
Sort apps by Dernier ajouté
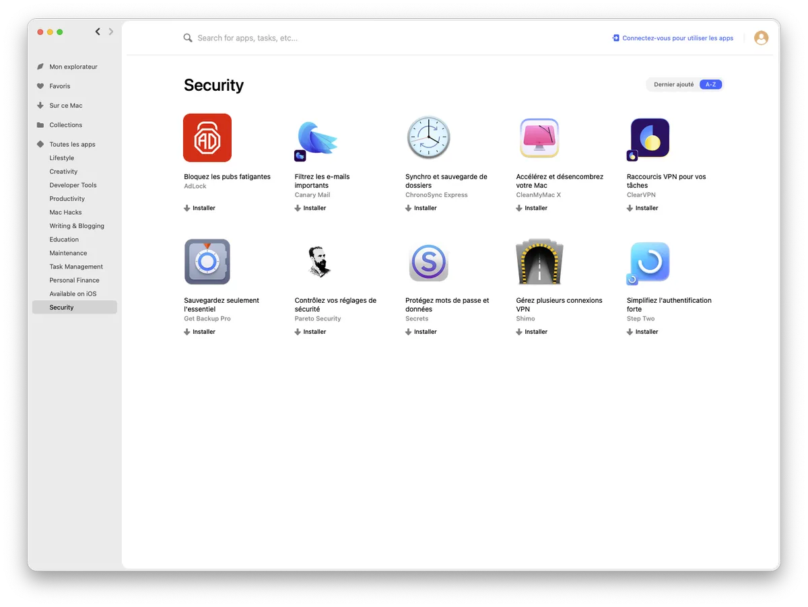tap(673, 85)
